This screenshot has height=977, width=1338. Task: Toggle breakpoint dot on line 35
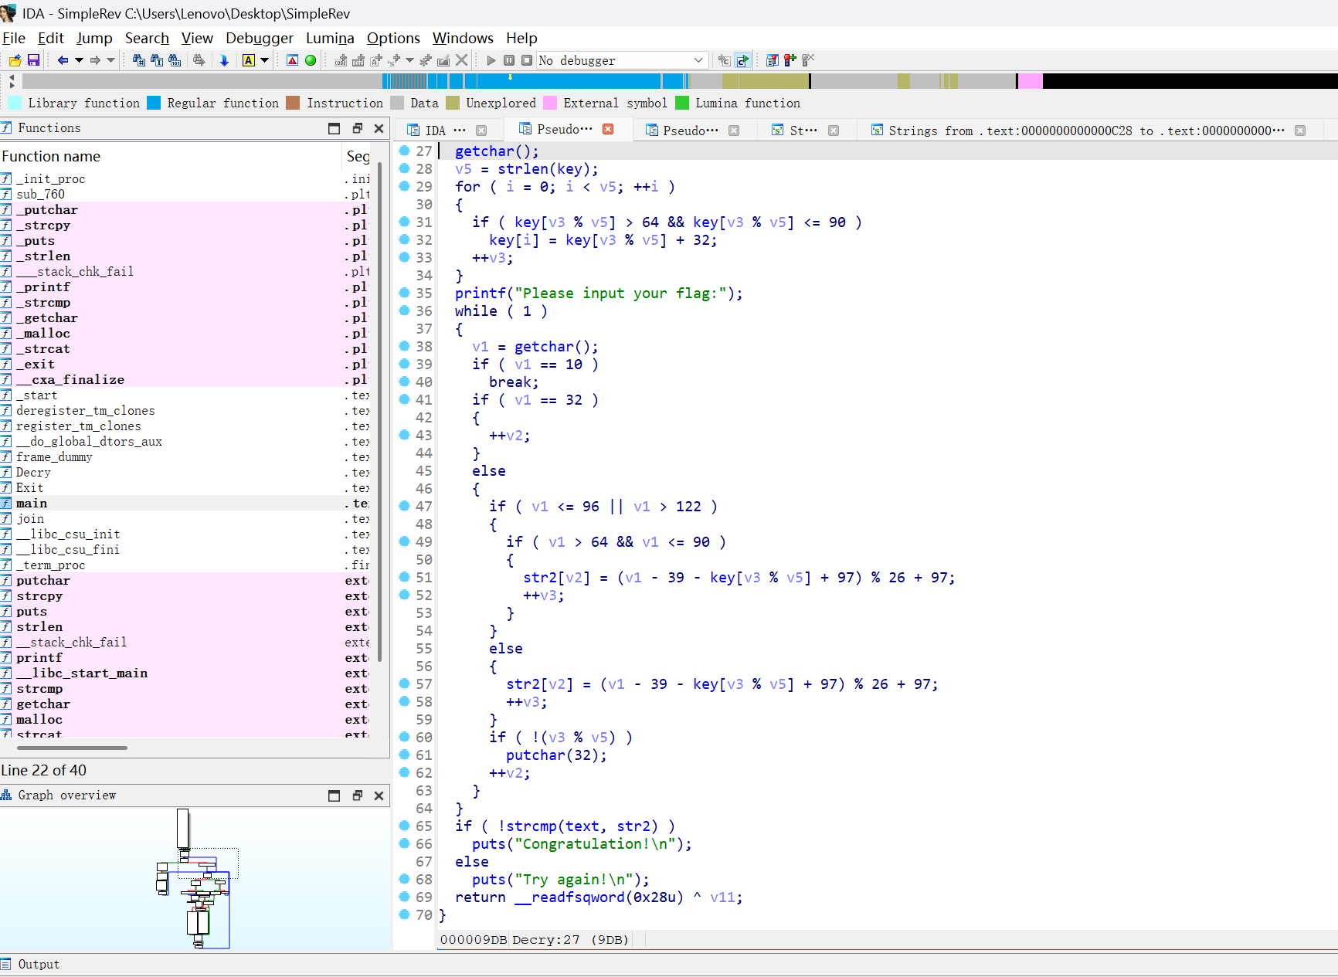pos(404,293)
